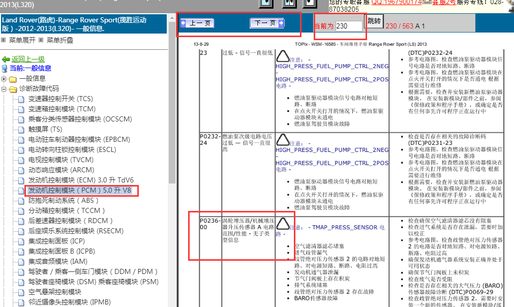Click the 返回上一级 back link
514x307 pixels.
point(28,59)
